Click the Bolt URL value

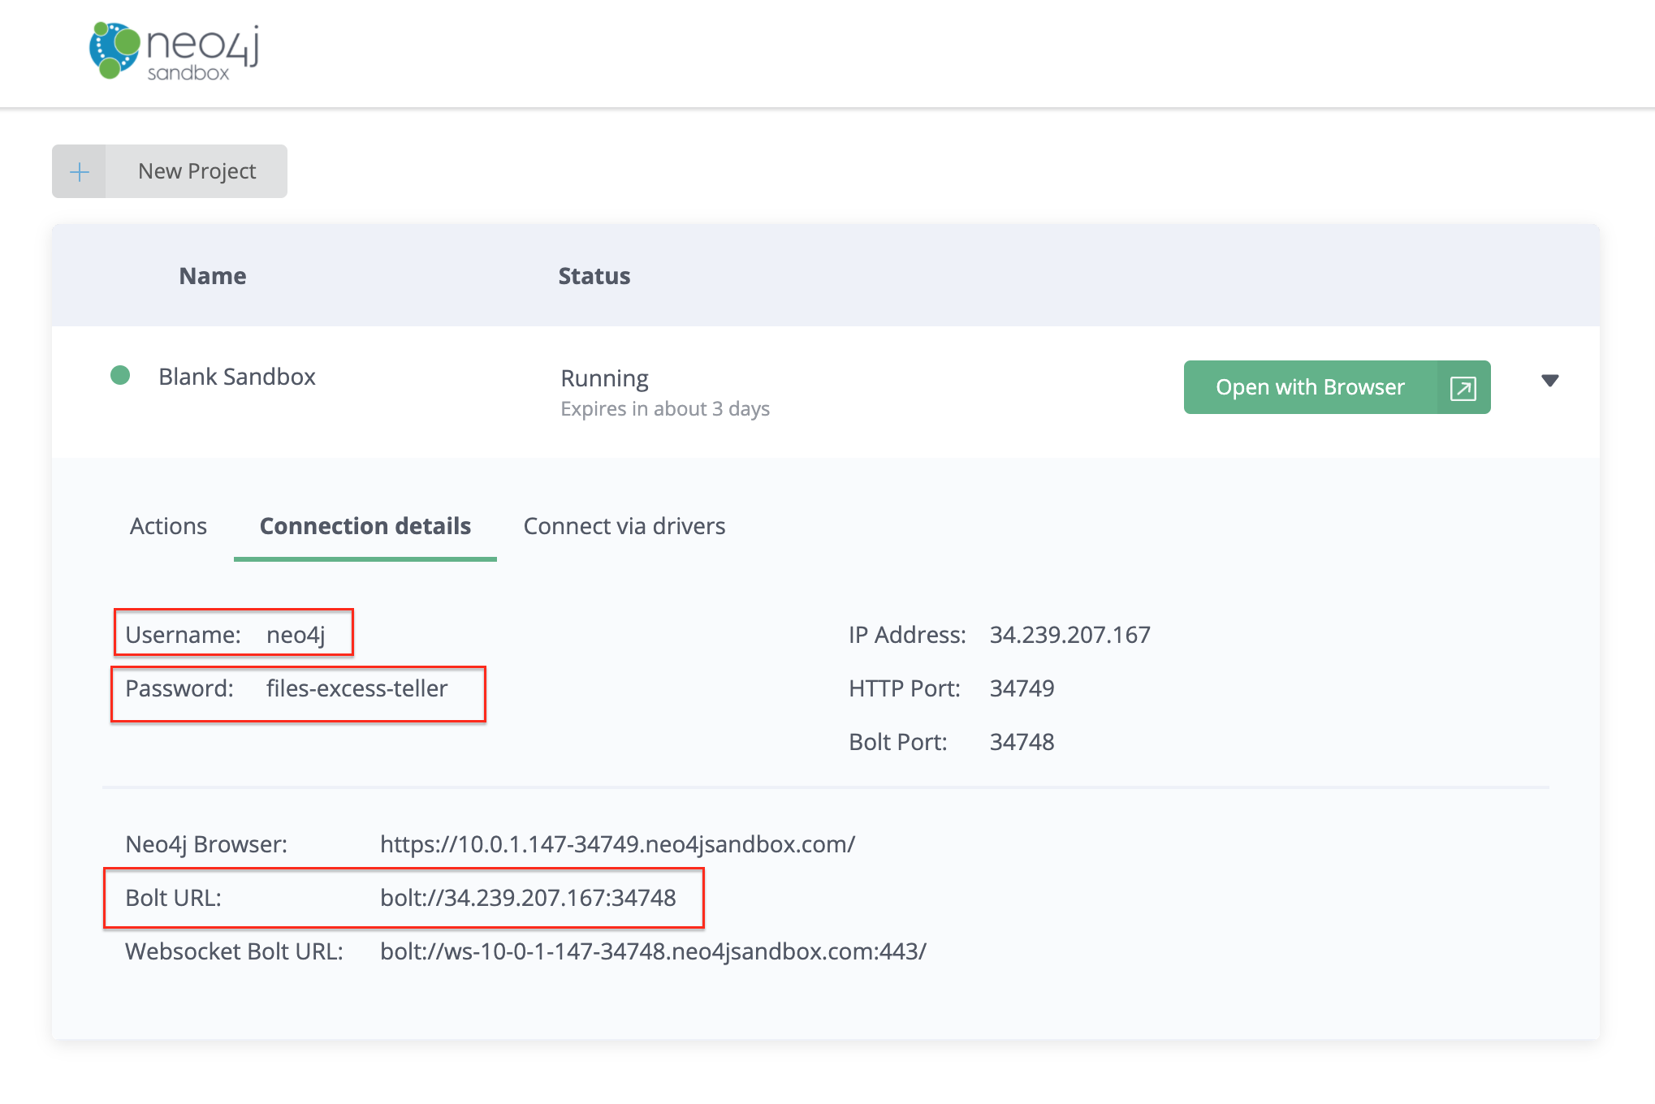tap(527, 898)
